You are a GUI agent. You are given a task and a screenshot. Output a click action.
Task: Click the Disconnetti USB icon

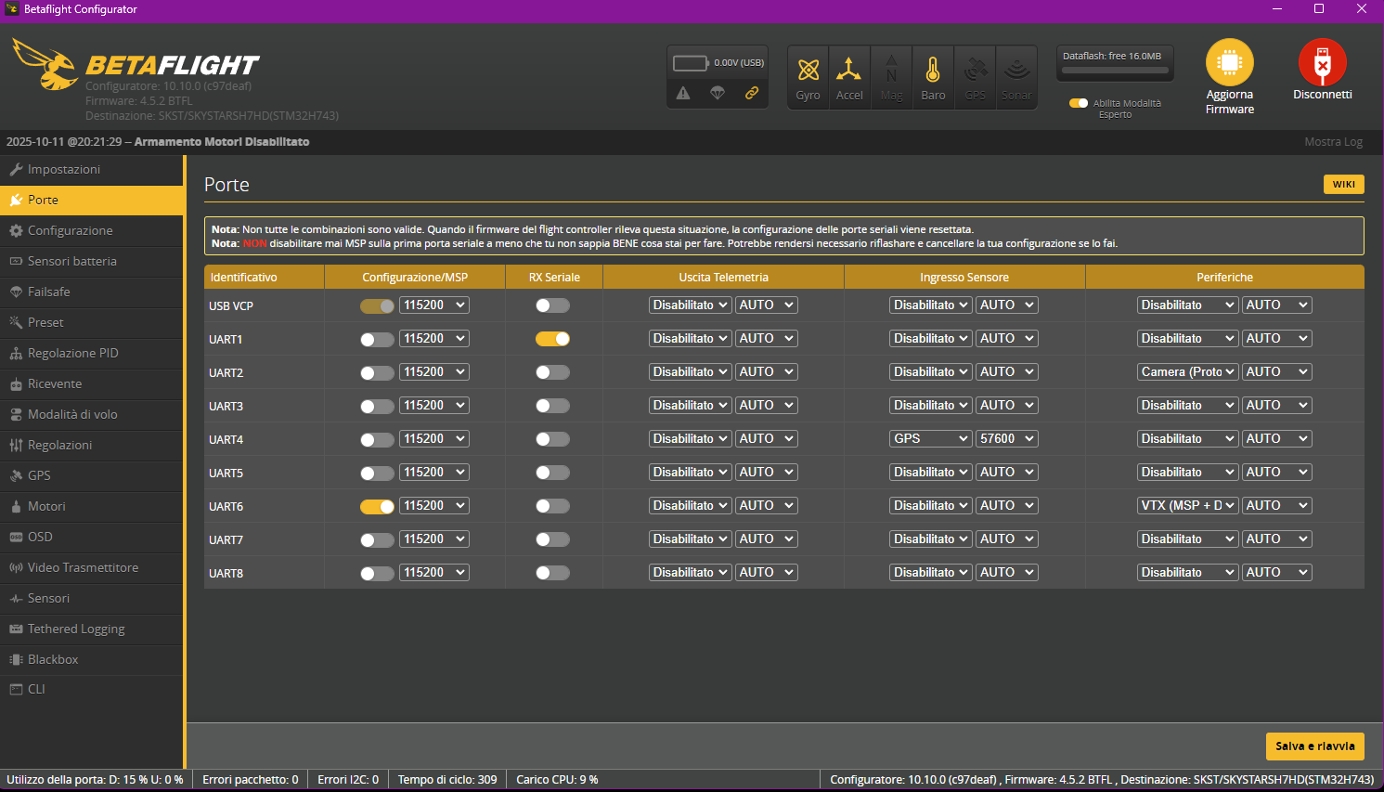pos(1322,62)
